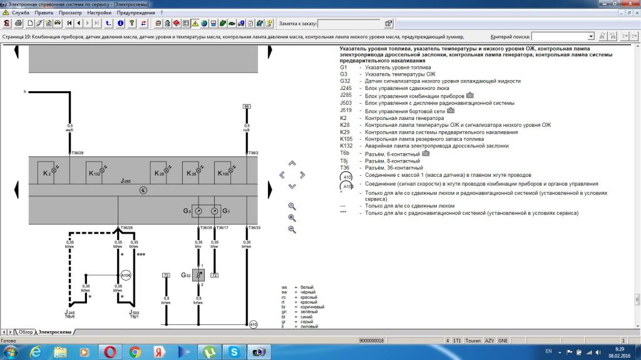
Task: Click the red exit program toolbar icon
Action: (x=6, y=23)
